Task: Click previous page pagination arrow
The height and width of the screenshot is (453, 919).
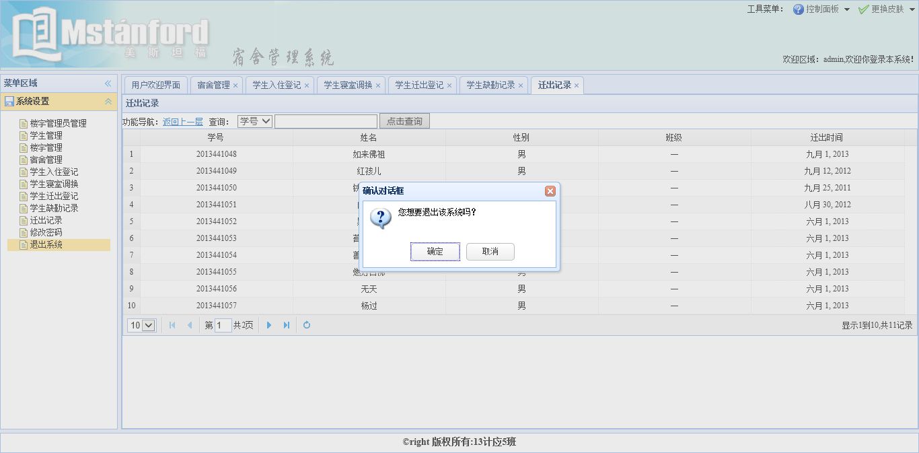Action: click(x=190, y=325)
